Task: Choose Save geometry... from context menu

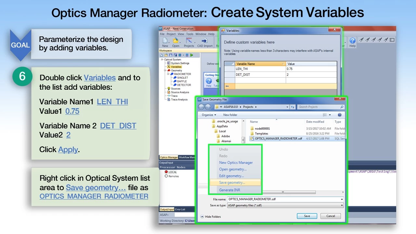Action: point(232,183)
